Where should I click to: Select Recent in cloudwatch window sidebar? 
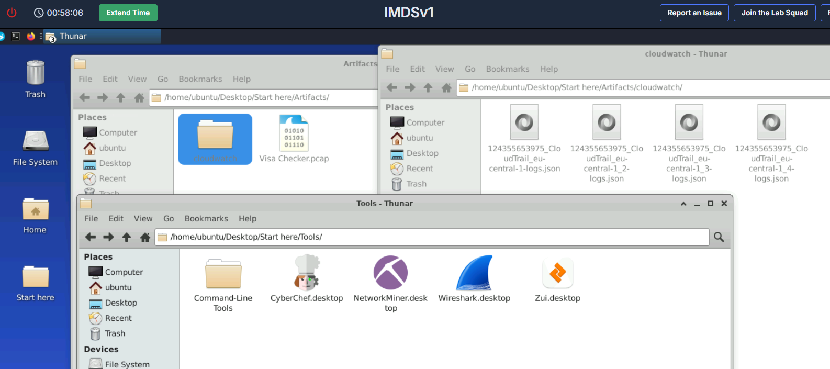[412, 169]
